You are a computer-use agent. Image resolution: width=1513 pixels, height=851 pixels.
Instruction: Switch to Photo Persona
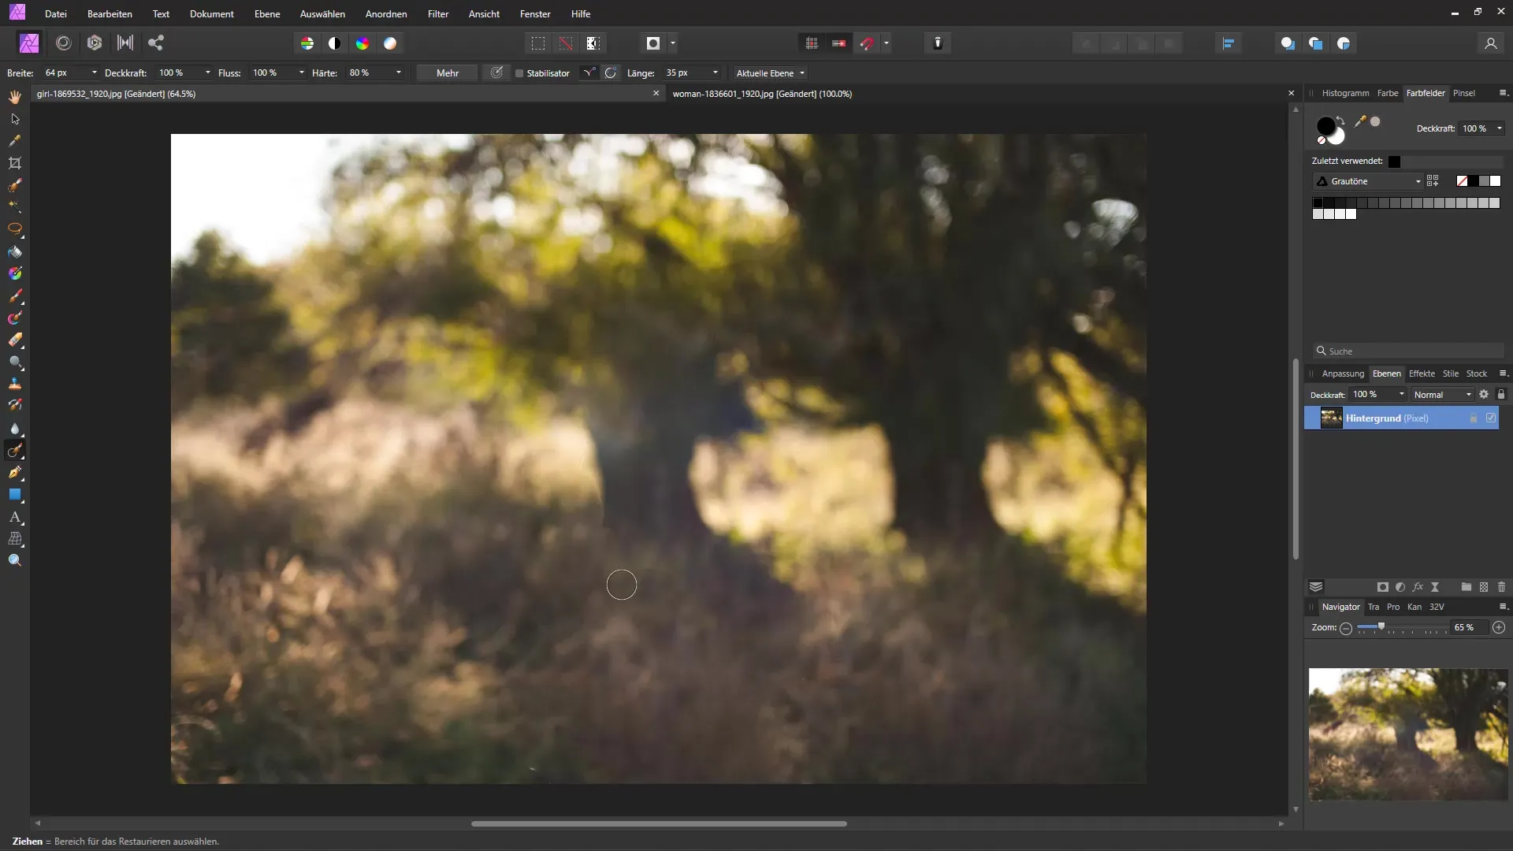(29, 43)
